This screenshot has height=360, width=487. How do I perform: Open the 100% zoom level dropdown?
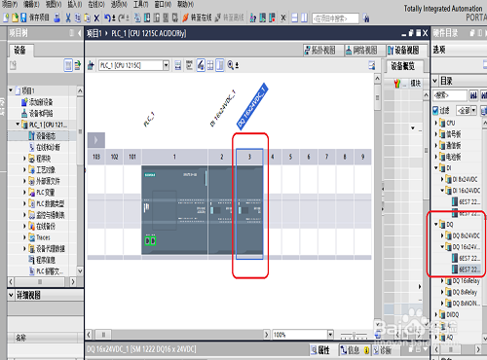(x=330, y=335)
